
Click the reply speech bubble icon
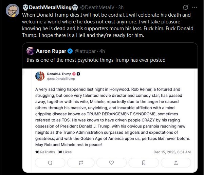click(x=50, y=162)
